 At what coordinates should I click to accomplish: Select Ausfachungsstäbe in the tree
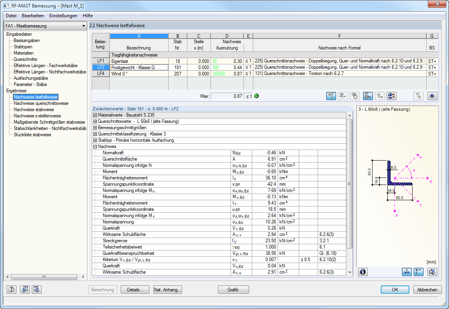coord(31,78)
